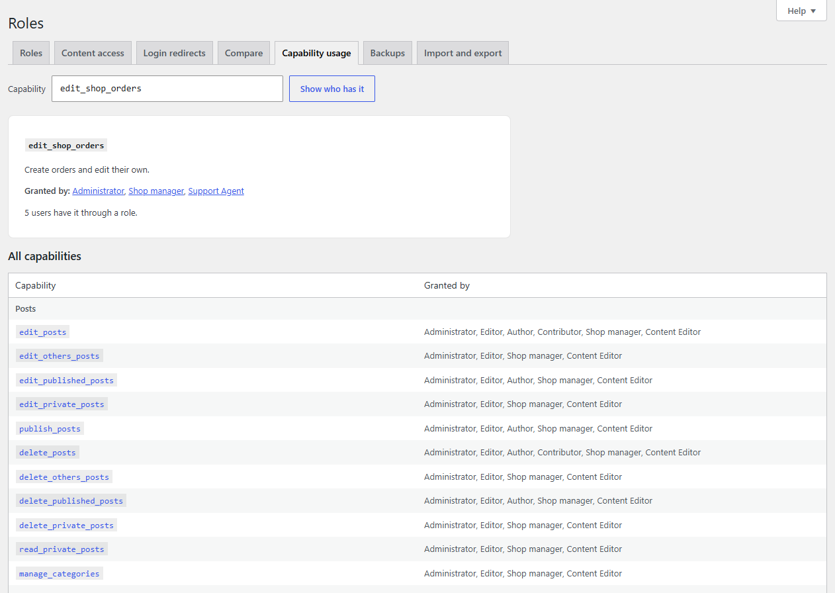835x593 pixels.
Task: Click the edit_shop_orders code label in the card
Action: (x=66, y=146)
